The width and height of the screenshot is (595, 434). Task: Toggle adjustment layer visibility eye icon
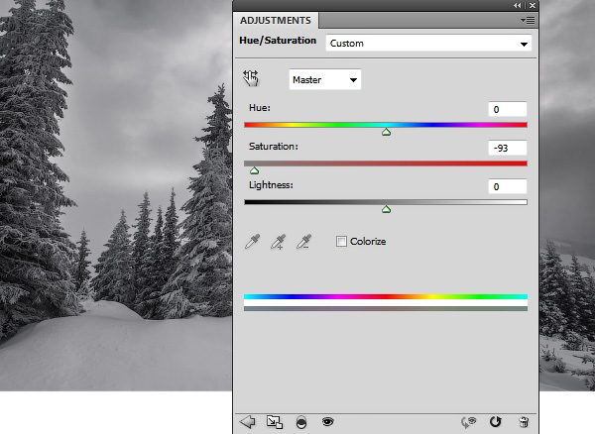click(x=328, y=421)
